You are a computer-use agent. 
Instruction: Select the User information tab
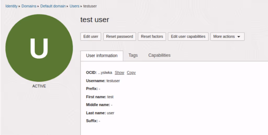[x=102, y=56]
